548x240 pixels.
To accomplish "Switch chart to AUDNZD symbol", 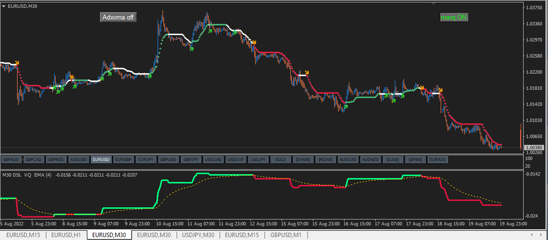I will [x=370, y=160].
